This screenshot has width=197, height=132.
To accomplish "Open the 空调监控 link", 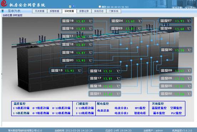I will click(176, 108).
